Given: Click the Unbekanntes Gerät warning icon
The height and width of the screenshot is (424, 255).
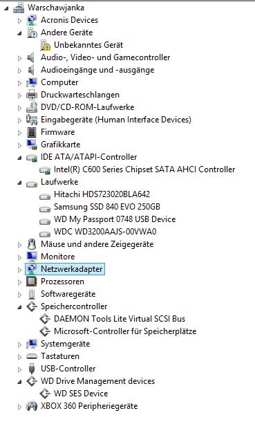Looking at the screenshot, I should coord(45,45).
